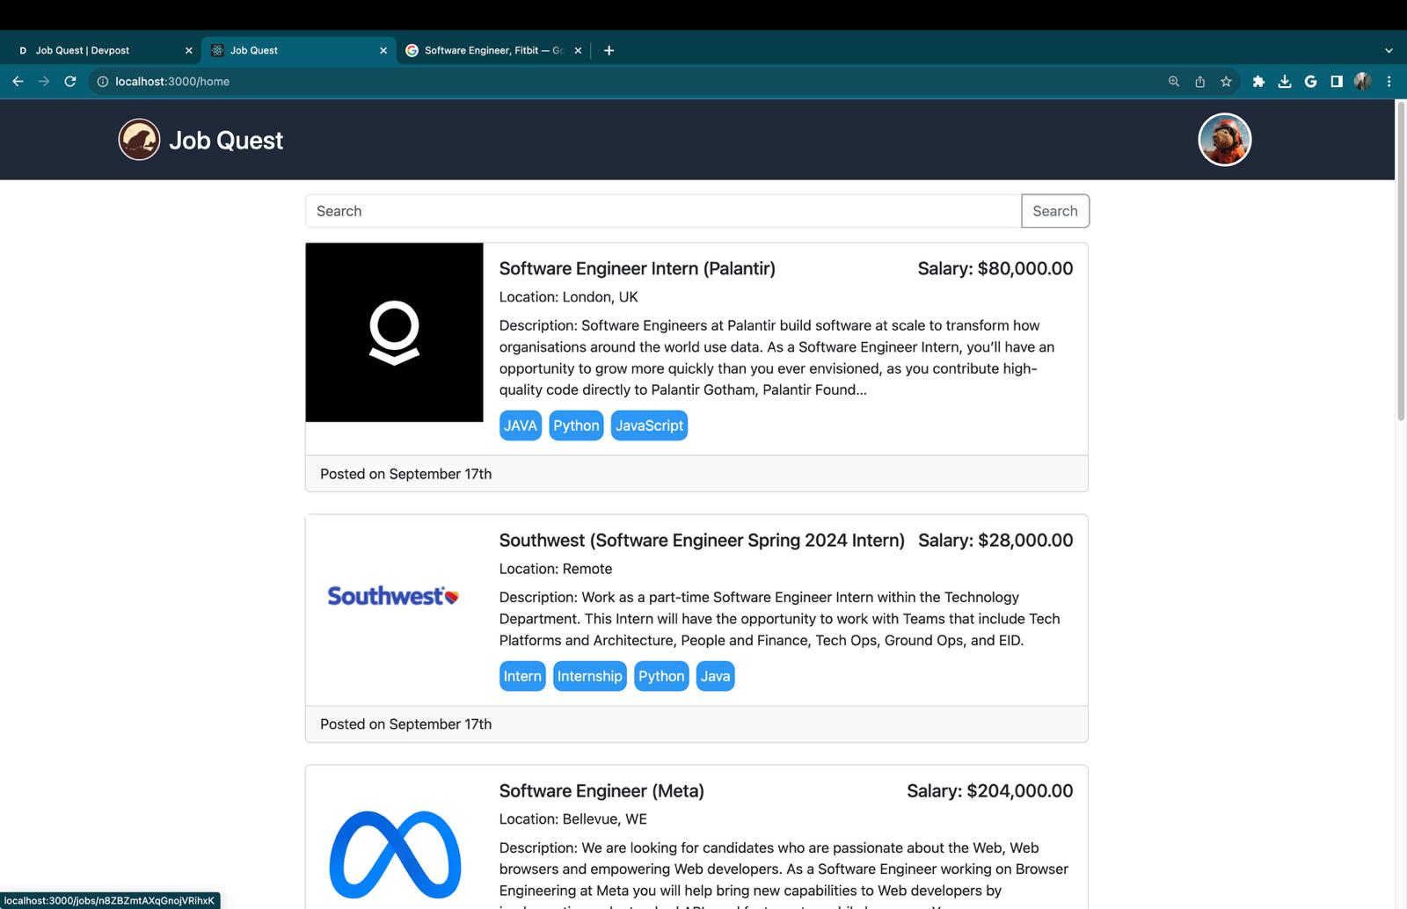
Task: Click the Meta job description paragraph
Action: click(x=784, y=874)
